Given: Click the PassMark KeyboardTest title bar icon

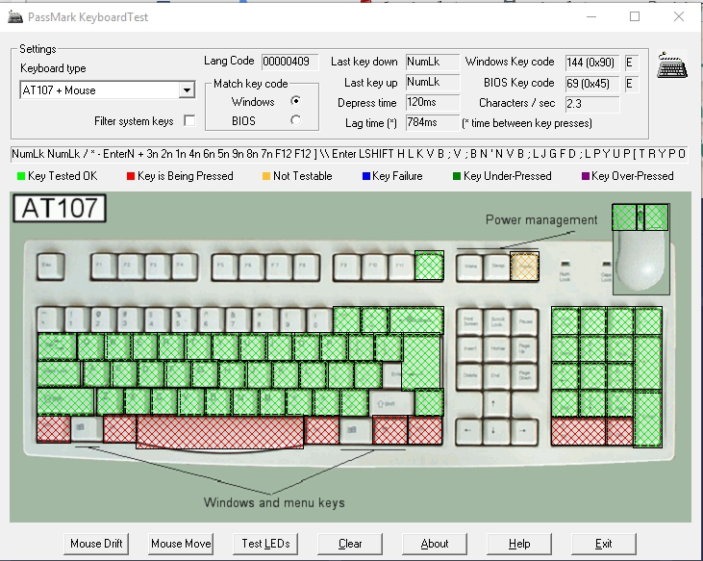Looking at the screenshot, I should point(15,17).
